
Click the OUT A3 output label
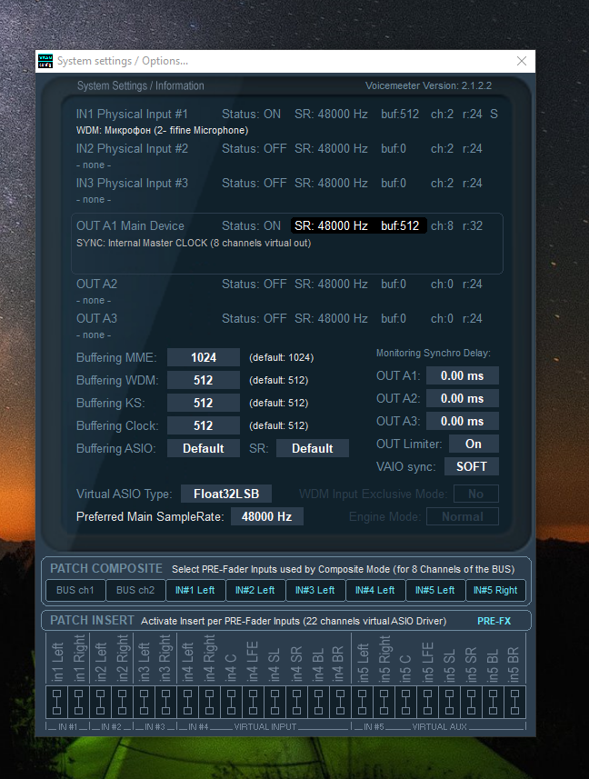[97, 318]
